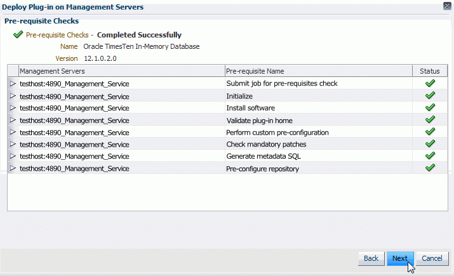
Task: Click status checkmark for Check mandatory patches
Action: [x=430, y=143]
